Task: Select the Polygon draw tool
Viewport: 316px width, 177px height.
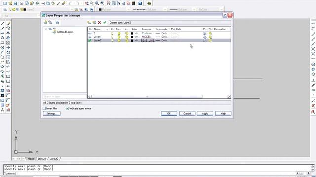Action: tap(2, 38)
